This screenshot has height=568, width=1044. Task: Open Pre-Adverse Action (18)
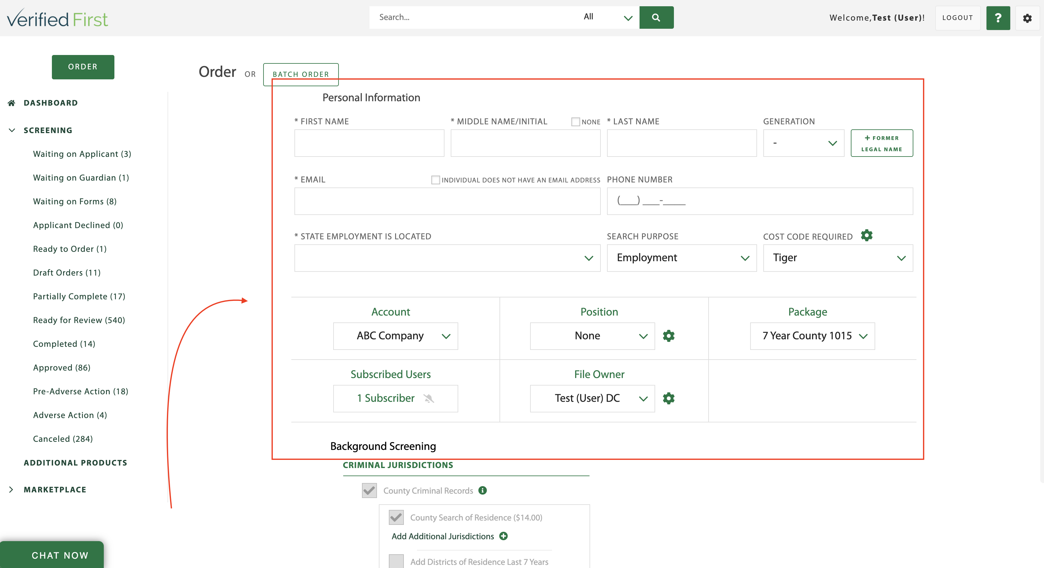[81, 391]
